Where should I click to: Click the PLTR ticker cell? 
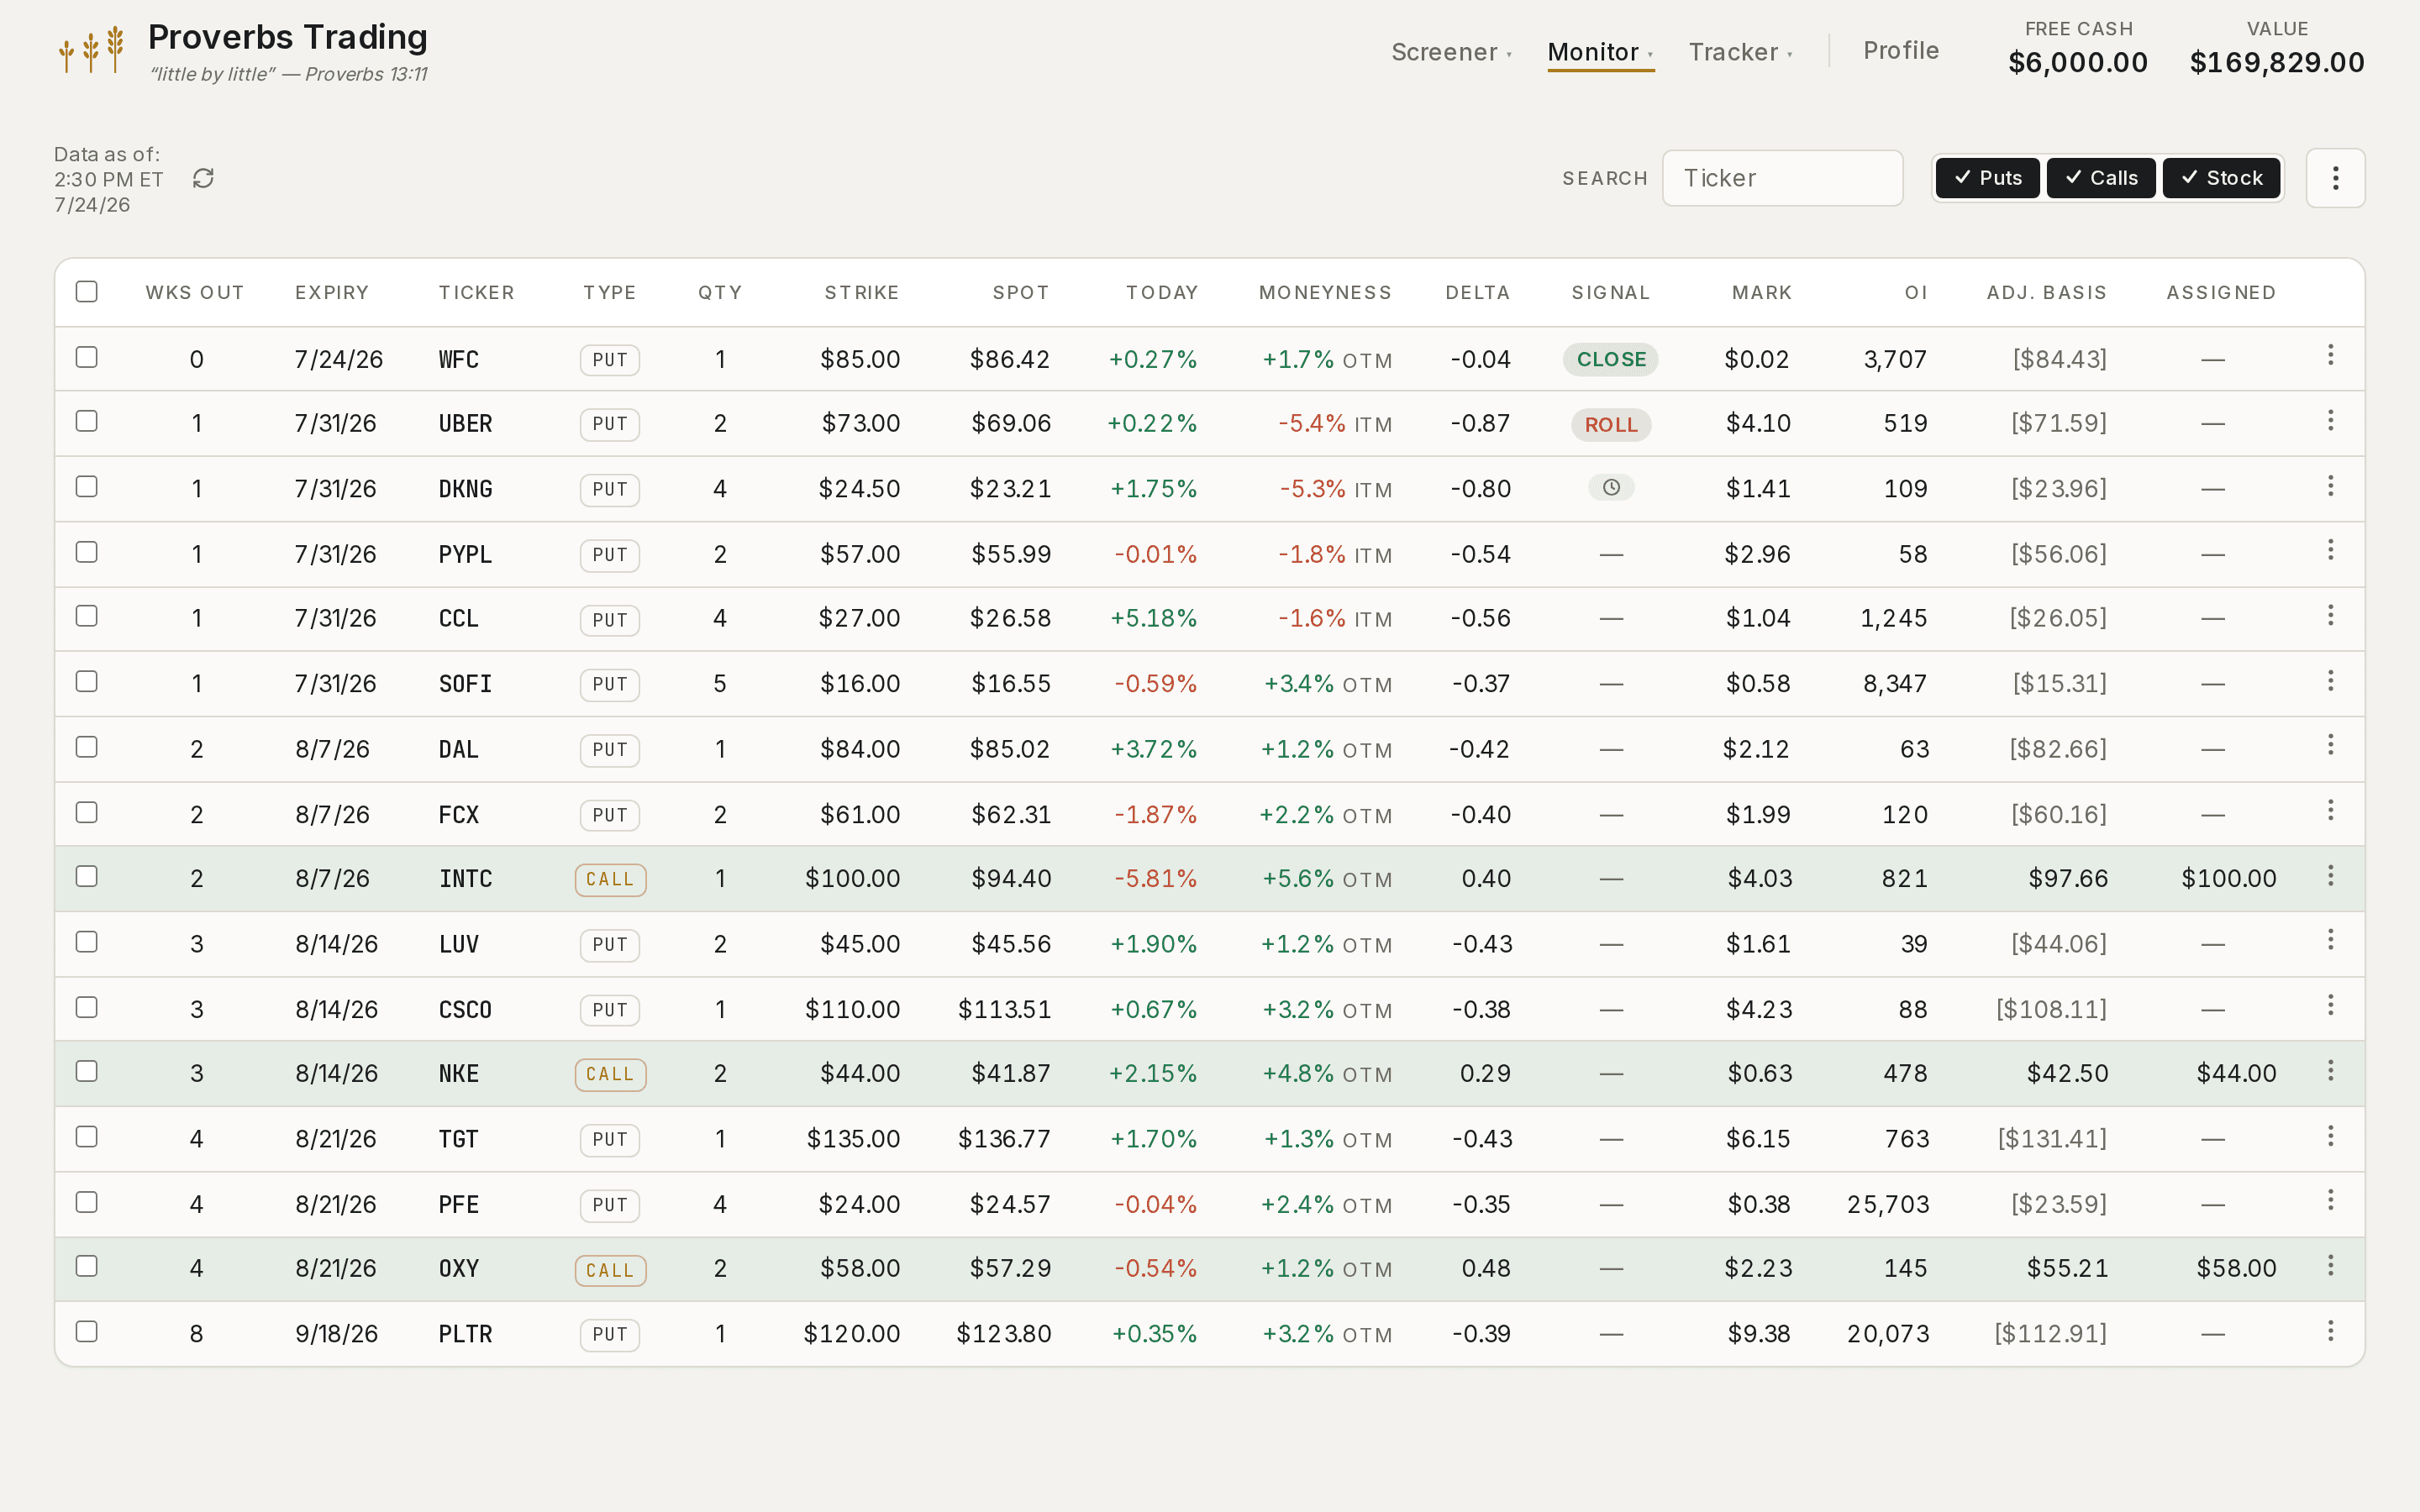[466, 1334]
